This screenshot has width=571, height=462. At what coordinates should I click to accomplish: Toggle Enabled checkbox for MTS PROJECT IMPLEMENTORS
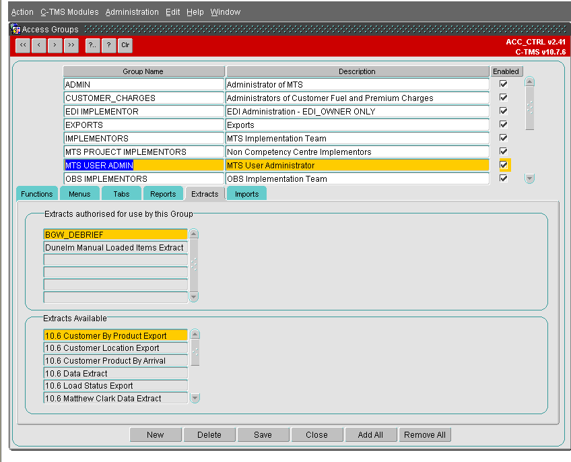click(503, 152)
